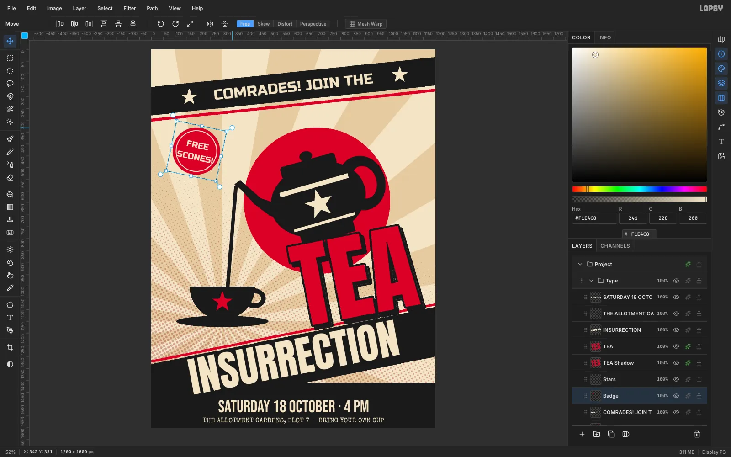This screenshot has height=457, width=731.
Task: Click the Rotate counterclockwise icon
Action: click(x=161, y=24)
